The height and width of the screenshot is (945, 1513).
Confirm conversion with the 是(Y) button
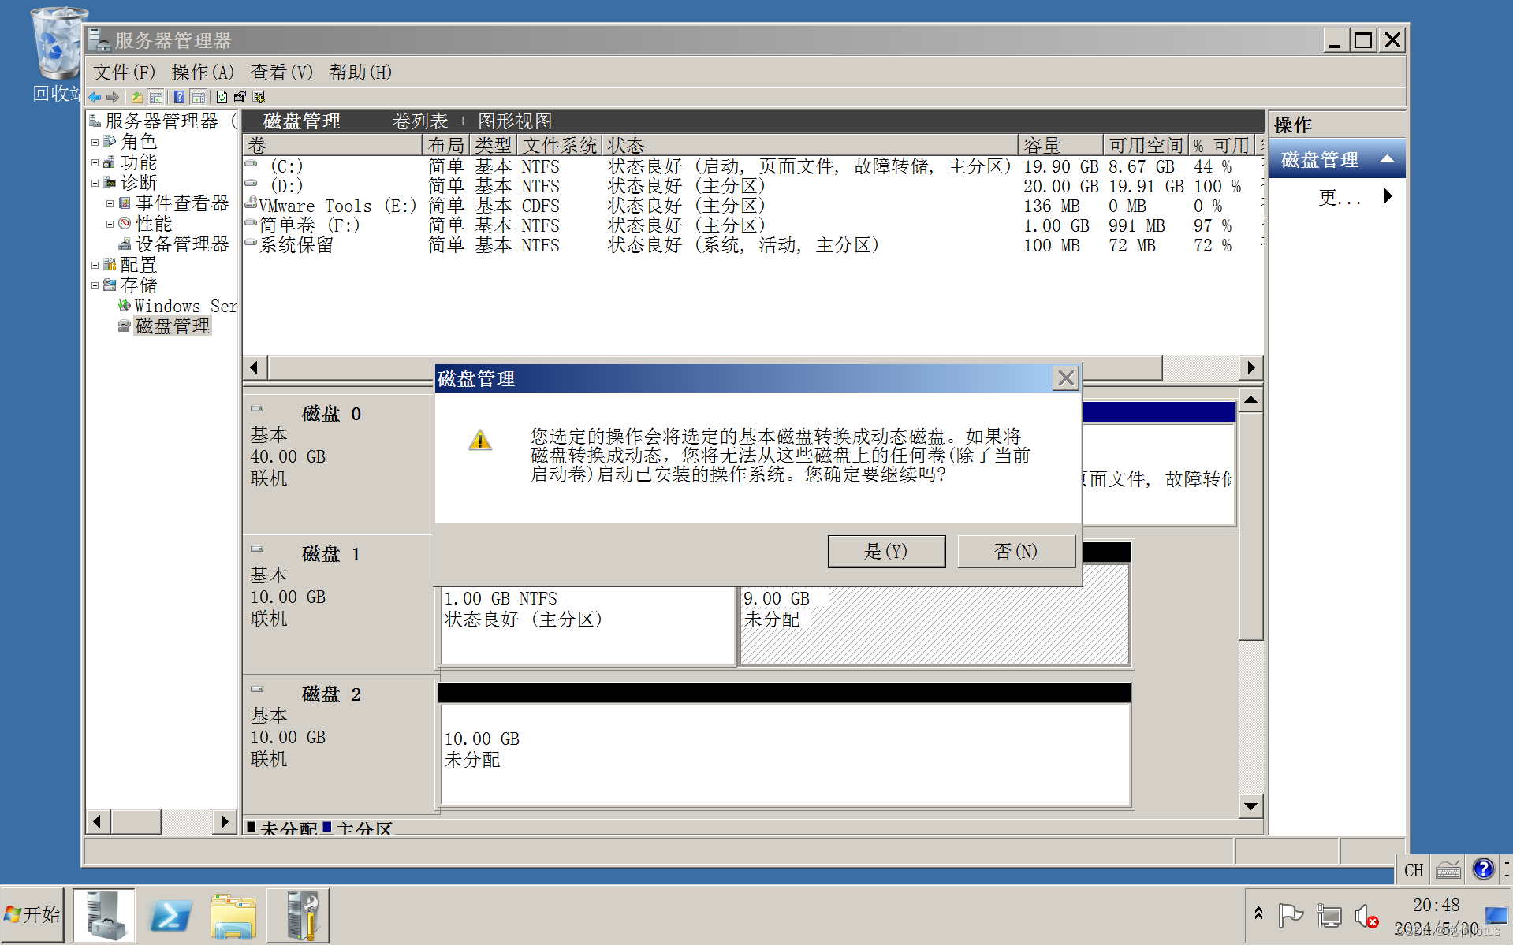pyautogui.click(x=886, y=552)
